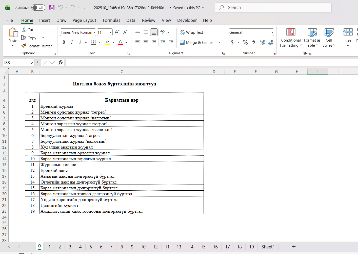Open the Page Layout ribbon tab
The width and height of the screenshot is (358, 254).
pyautogui.click(x=84, y=20)
